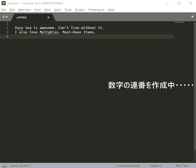This screenshot has height=168, width=196.
Task: Click the Line 4, Column 1 status
Action: pyautogui.click(x=20, y=166)
